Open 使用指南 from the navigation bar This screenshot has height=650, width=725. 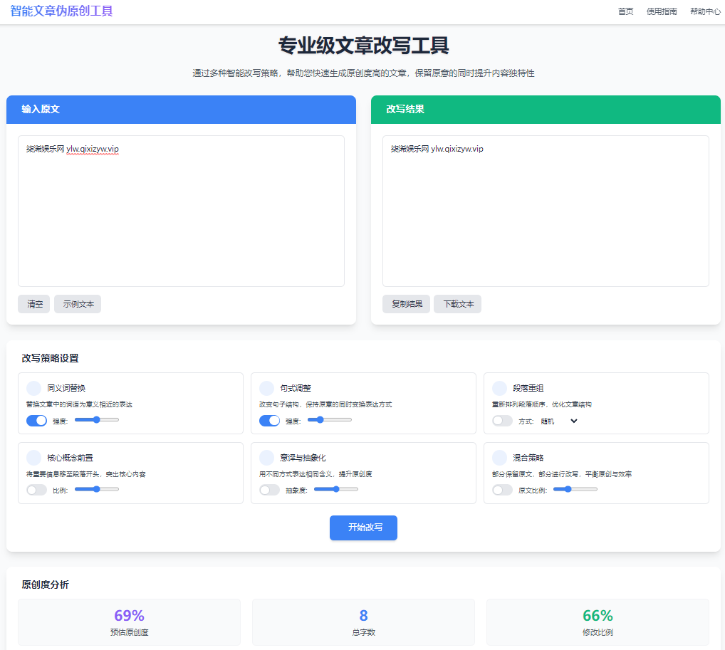[x=662, y=11]
